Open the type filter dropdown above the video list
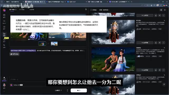 (x=104, y=10)
